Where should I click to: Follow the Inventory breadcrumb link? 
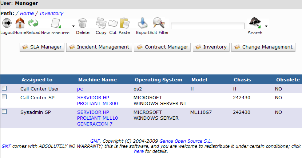51,14
